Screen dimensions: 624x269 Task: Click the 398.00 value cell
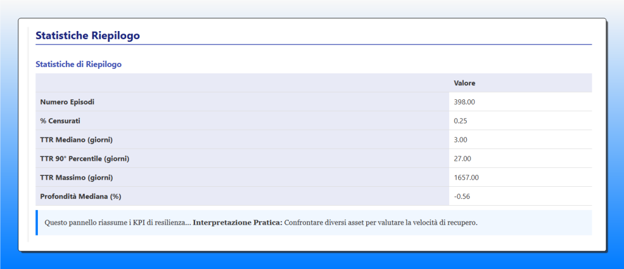tap(464, 102)
